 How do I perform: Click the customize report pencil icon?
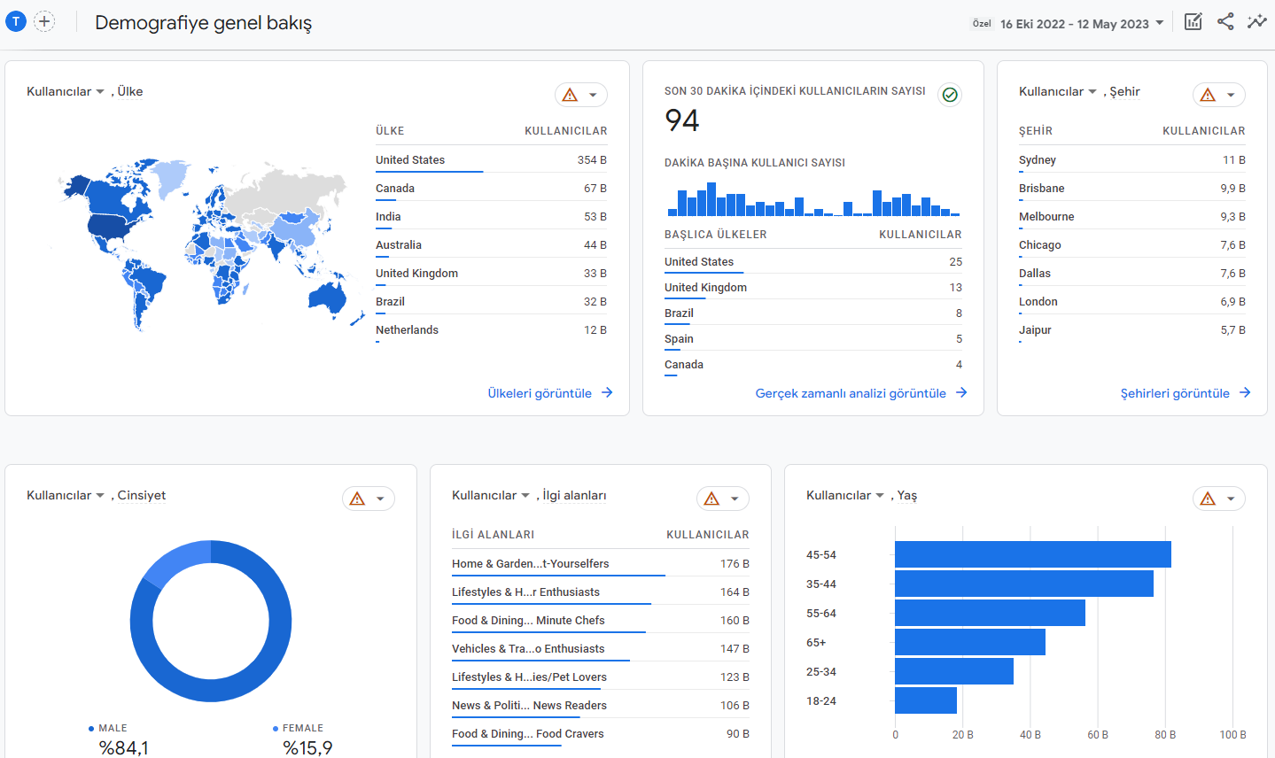1193,22
